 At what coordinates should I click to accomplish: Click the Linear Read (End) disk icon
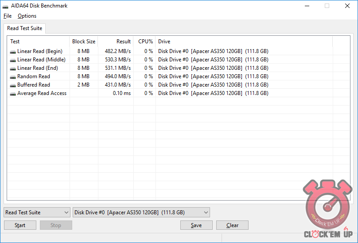(13, 68)
